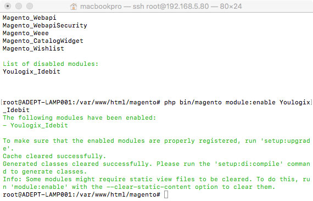Click the green 'List of disabled modules:' heading
The image size is (313, 201).
51,64
